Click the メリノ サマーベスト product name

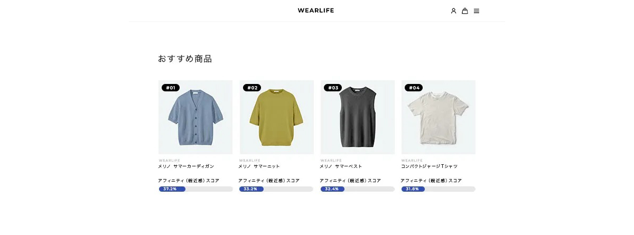point(341,166)
